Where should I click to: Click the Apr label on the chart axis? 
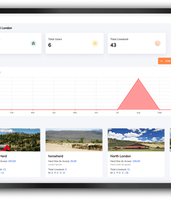(x=54, y=112)
